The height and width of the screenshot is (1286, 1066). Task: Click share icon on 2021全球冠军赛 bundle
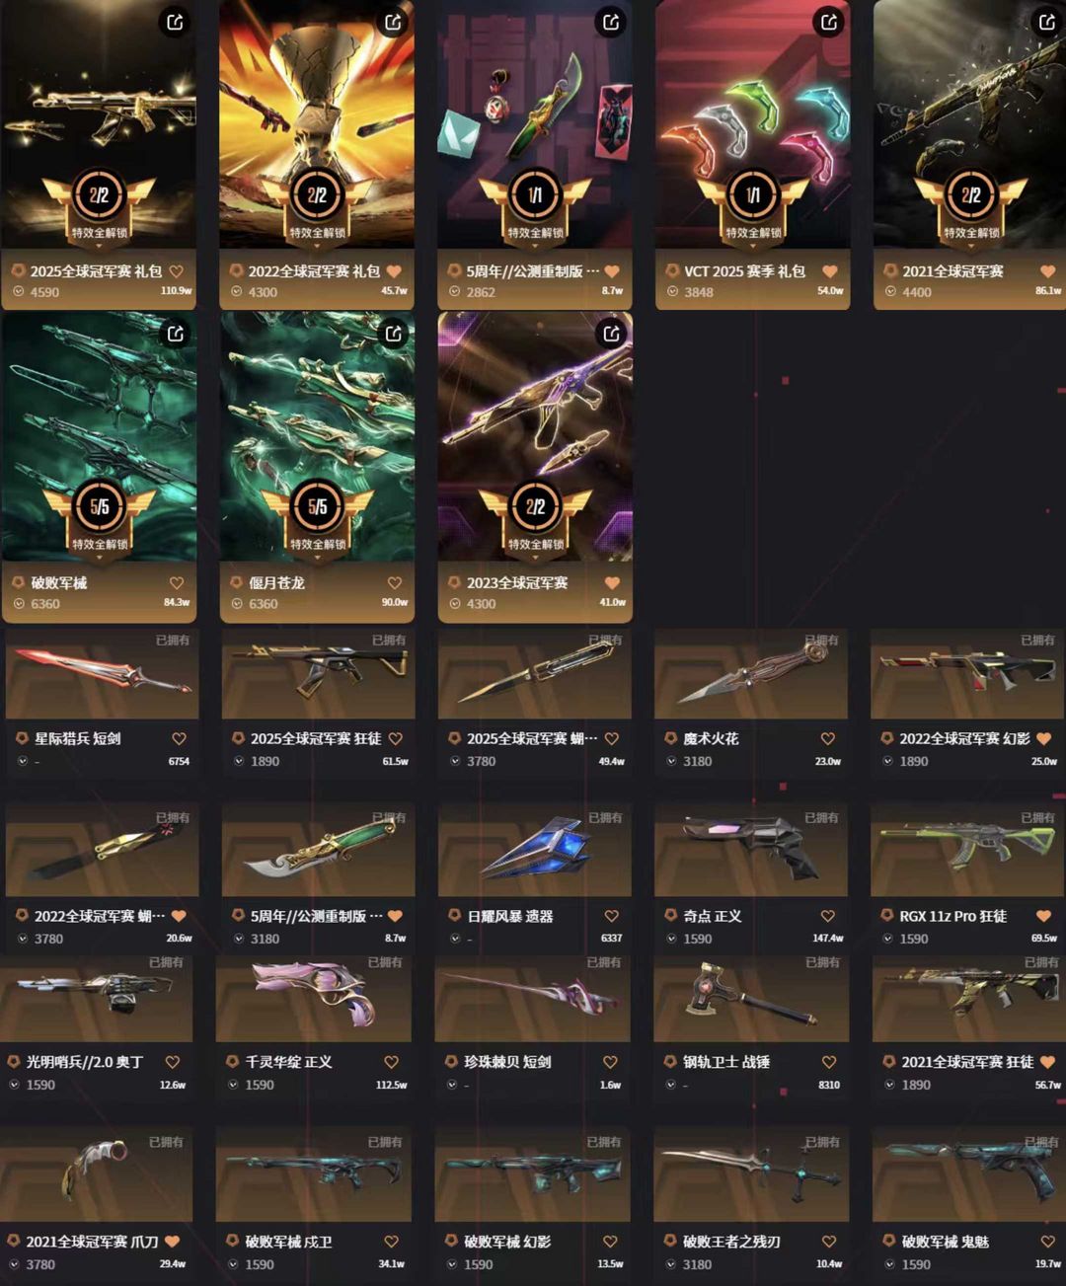1047,22
